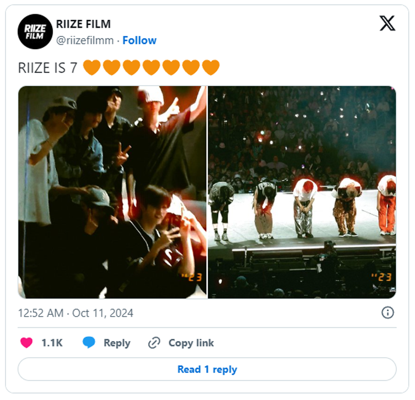Click the 12:52 AM Oct 11, 2024 timestamp

[x=76, y=313]
